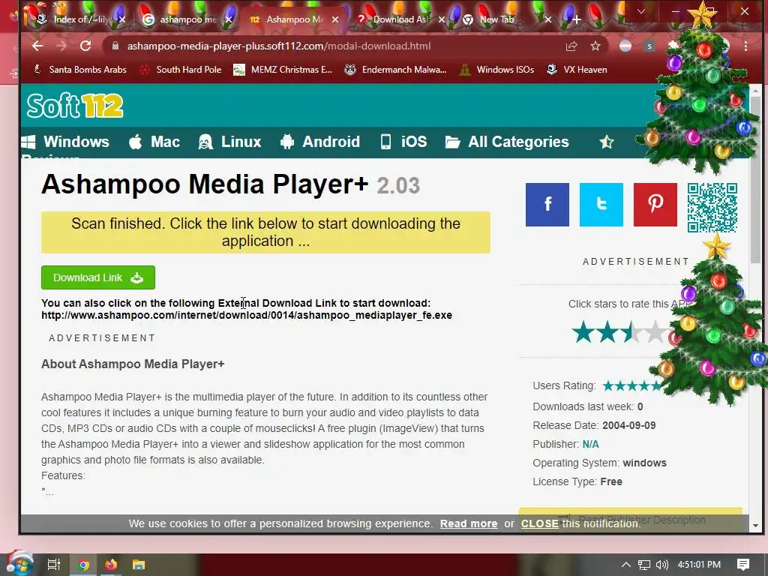The width and height of the screenshot is (768, 576).
Task: Click the star icon in site navigation
Action: [x=606, y=142]
